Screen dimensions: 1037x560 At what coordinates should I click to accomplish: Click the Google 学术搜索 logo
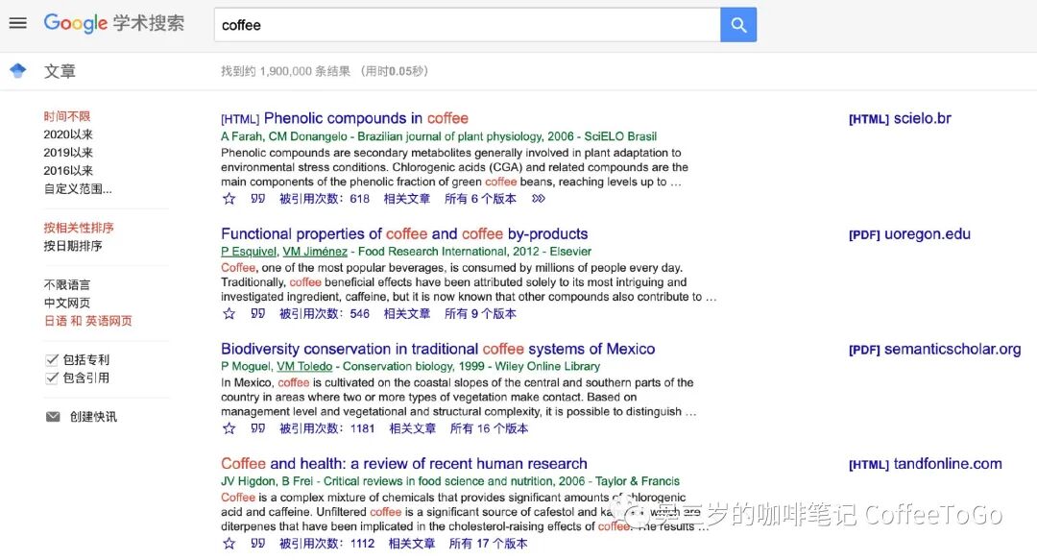click(113, 24)
